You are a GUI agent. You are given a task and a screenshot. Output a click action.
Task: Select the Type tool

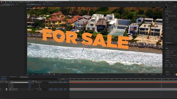click(x=23, y=2)
